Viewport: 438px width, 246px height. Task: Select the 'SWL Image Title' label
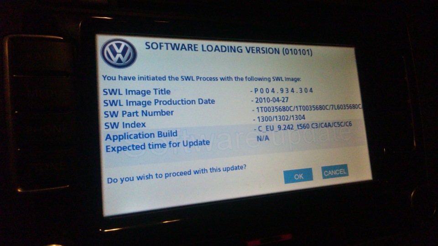[136, 92]
